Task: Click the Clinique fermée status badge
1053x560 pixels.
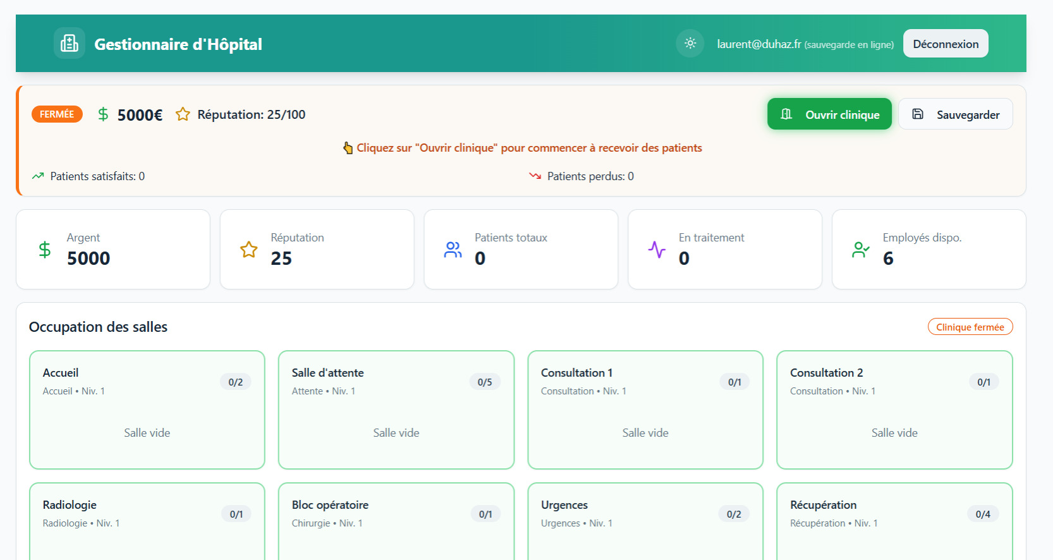Action: (970, 327)
